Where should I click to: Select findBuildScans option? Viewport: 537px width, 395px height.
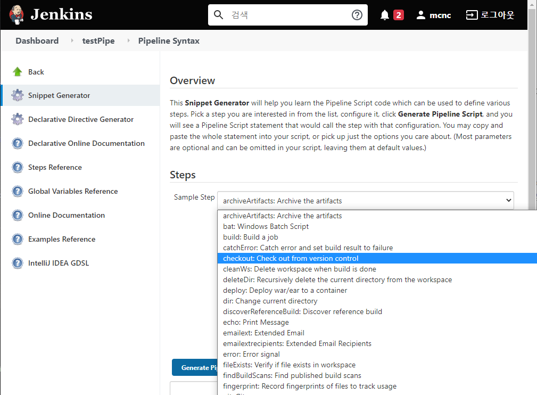click(377, 375)
